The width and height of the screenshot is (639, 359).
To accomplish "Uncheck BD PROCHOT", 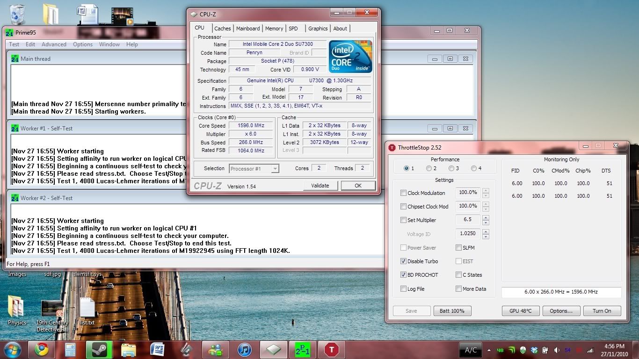I will click(x=403, y=274).
